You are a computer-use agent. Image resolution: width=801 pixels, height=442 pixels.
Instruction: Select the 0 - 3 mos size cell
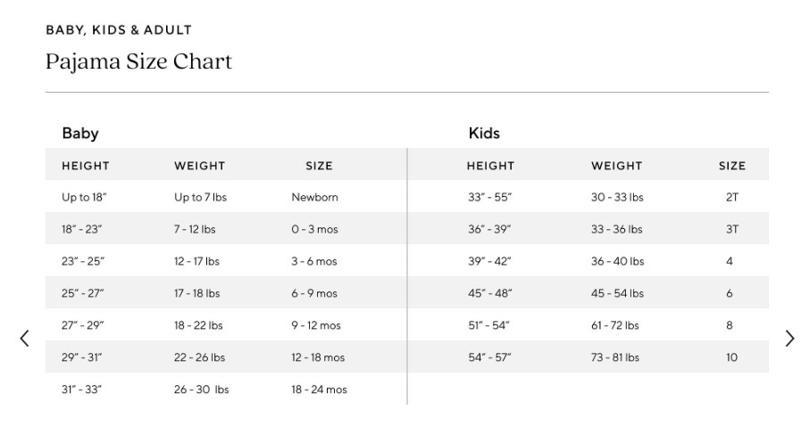click(314, 229)
